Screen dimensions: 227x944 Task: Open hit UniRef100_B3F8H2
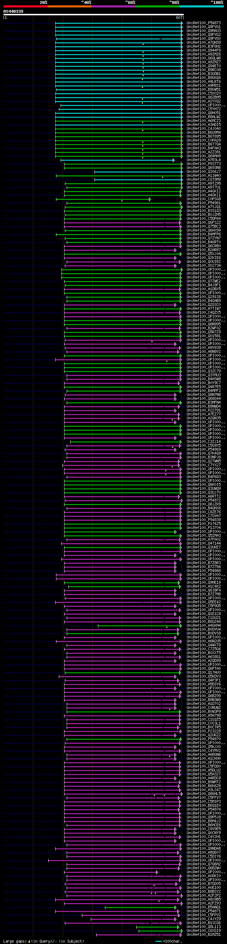coord(204,47)
